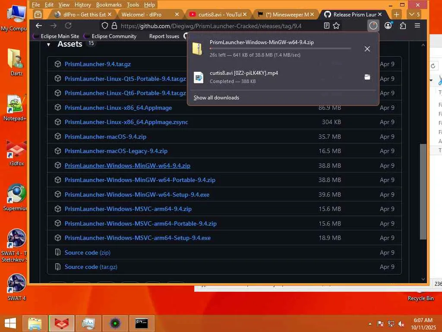Viewport: 442px width, 332px height.
Task: Toggle reader view icon in address bar
Action: pyautogui.click(x=327, y=26)
